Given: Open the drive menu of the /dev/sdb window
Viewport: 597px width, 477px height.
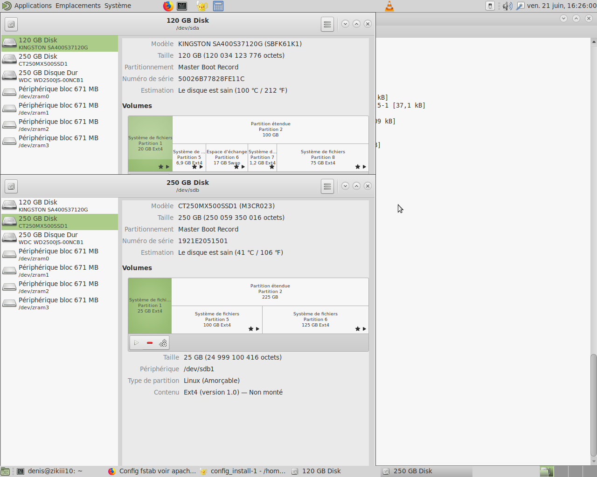Looking at the screenshot, I should tap(327, 186).
